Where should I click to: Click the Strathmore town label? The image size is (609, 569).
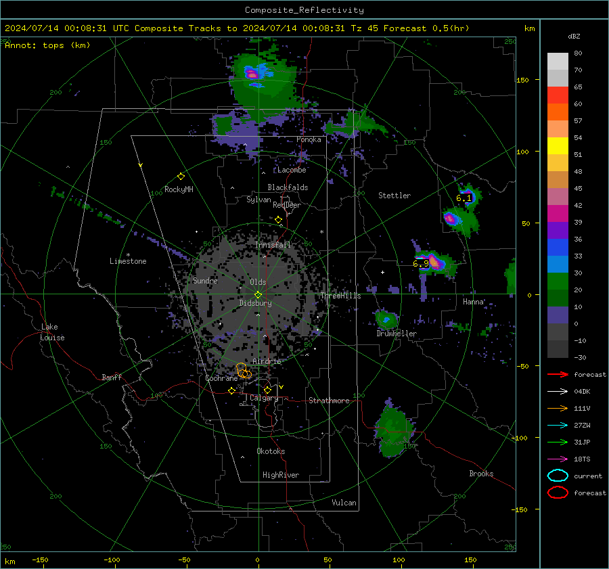329,401
